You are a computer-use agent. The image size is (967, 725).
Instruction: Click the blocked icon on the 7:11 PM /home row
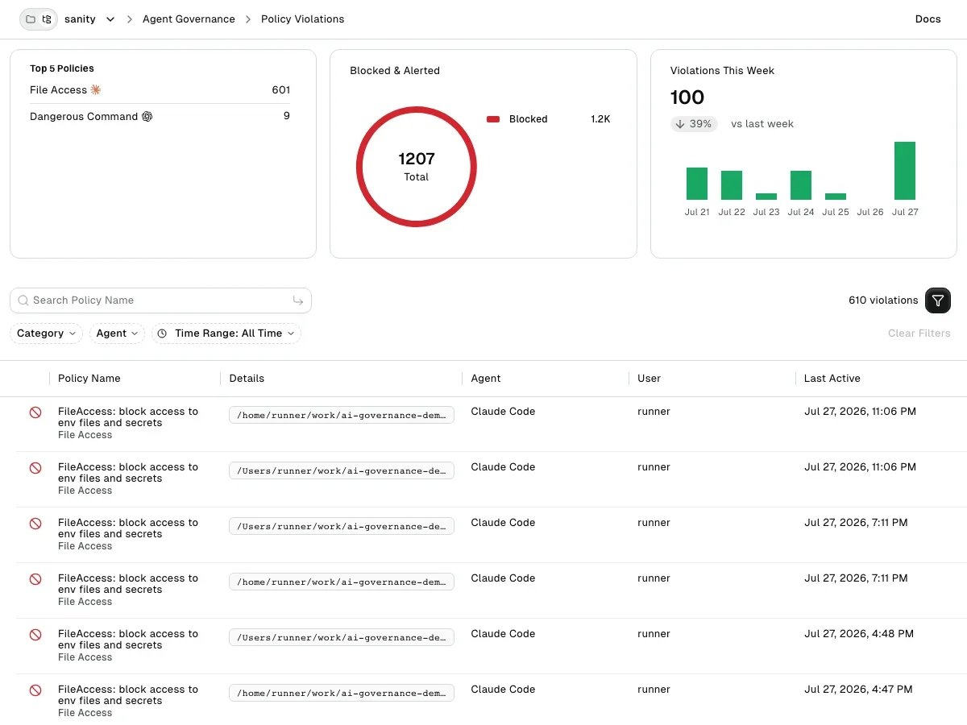[x=35, y=578]
